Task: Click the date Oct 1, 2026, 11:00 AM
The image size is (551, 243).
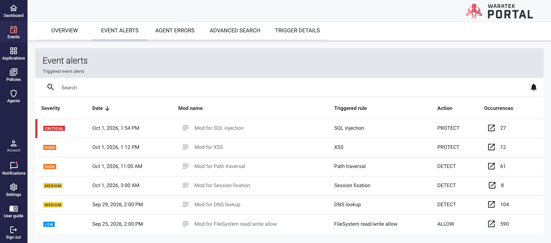Action: pyautogui.click(x=117, y=166)
